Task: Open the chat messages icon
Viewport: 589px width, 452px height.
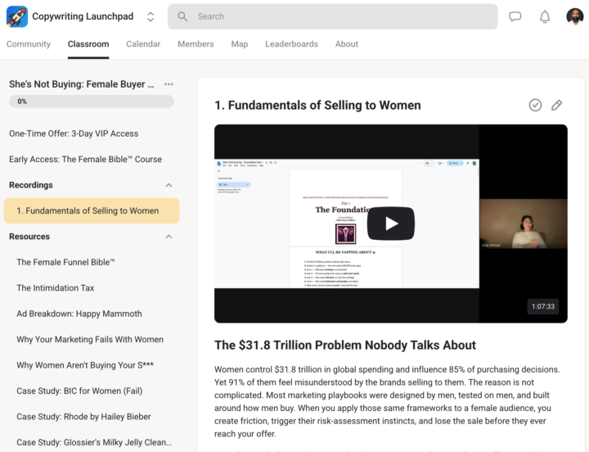Action: point(515,16)
